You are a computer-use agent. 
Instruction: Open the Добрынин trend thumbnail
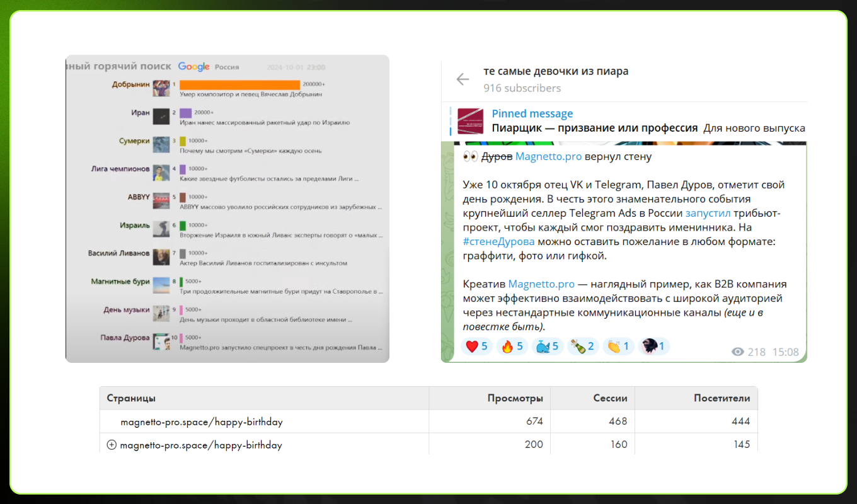tap(161, 88)
